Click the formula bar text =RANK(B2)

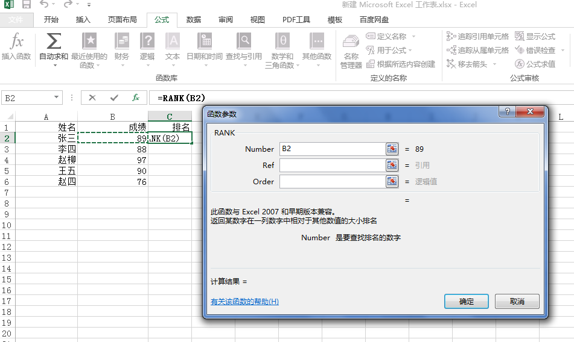(181, 98)
